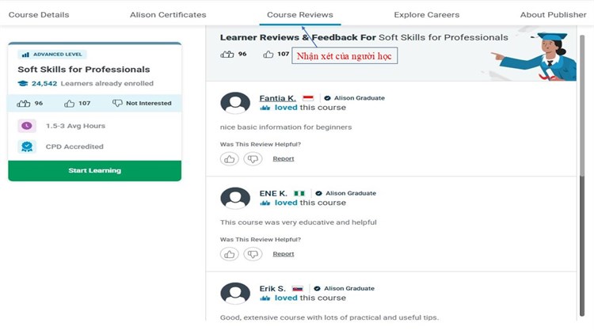Click the CPD Accredited badge icon
594x334 pixels.
pyautogui.click(x=27, y=146)
